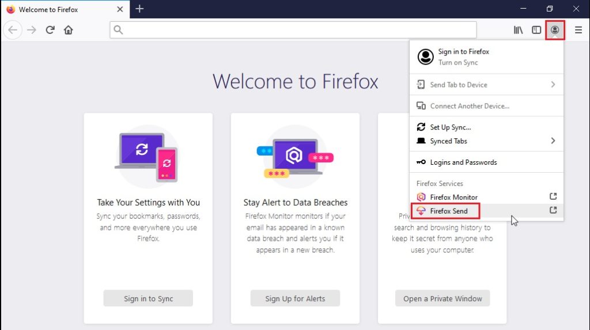Click the Send Tab to Device icon
Image resolution: width=590 pixels, height=330 pixels.
pyautogui.click(x=421, y=85)
